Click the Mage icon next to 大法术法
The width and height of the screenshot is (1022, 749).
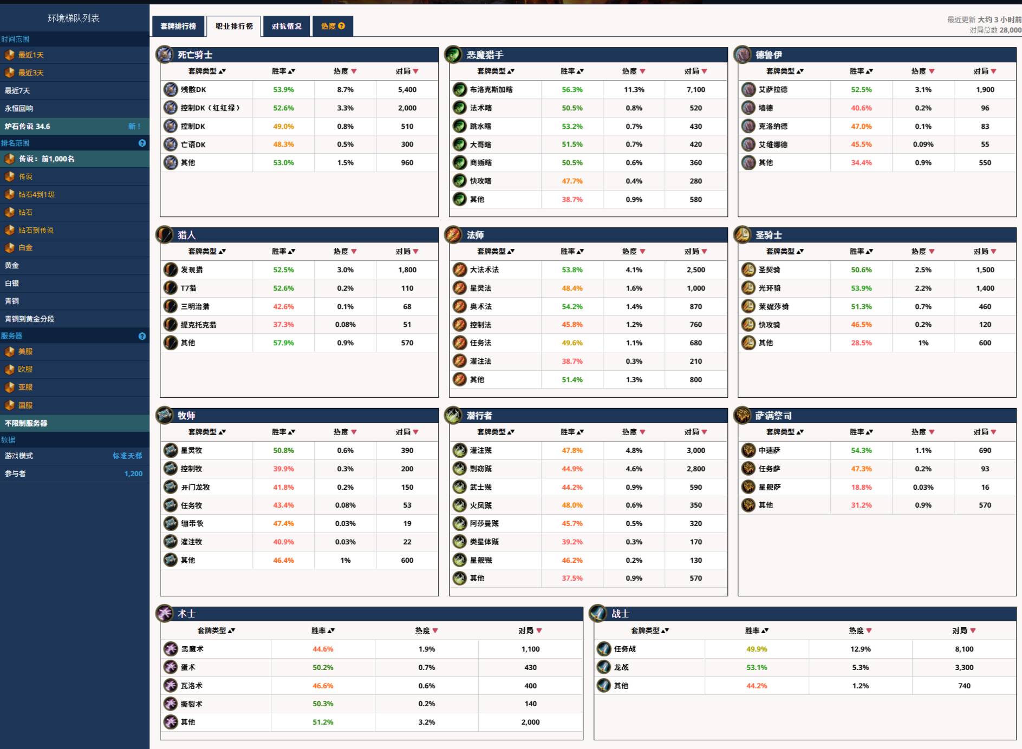click(459, 270)
